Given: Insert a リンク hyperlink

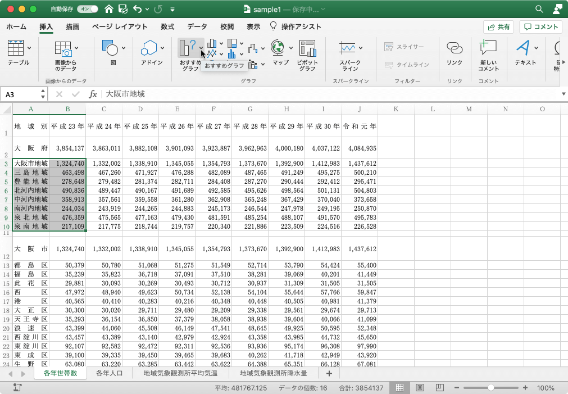Looking at the screenshot, I should point(455,48).
